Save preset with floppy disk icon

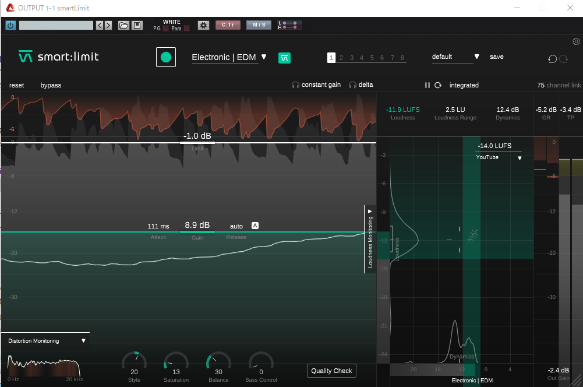[137, 25]
